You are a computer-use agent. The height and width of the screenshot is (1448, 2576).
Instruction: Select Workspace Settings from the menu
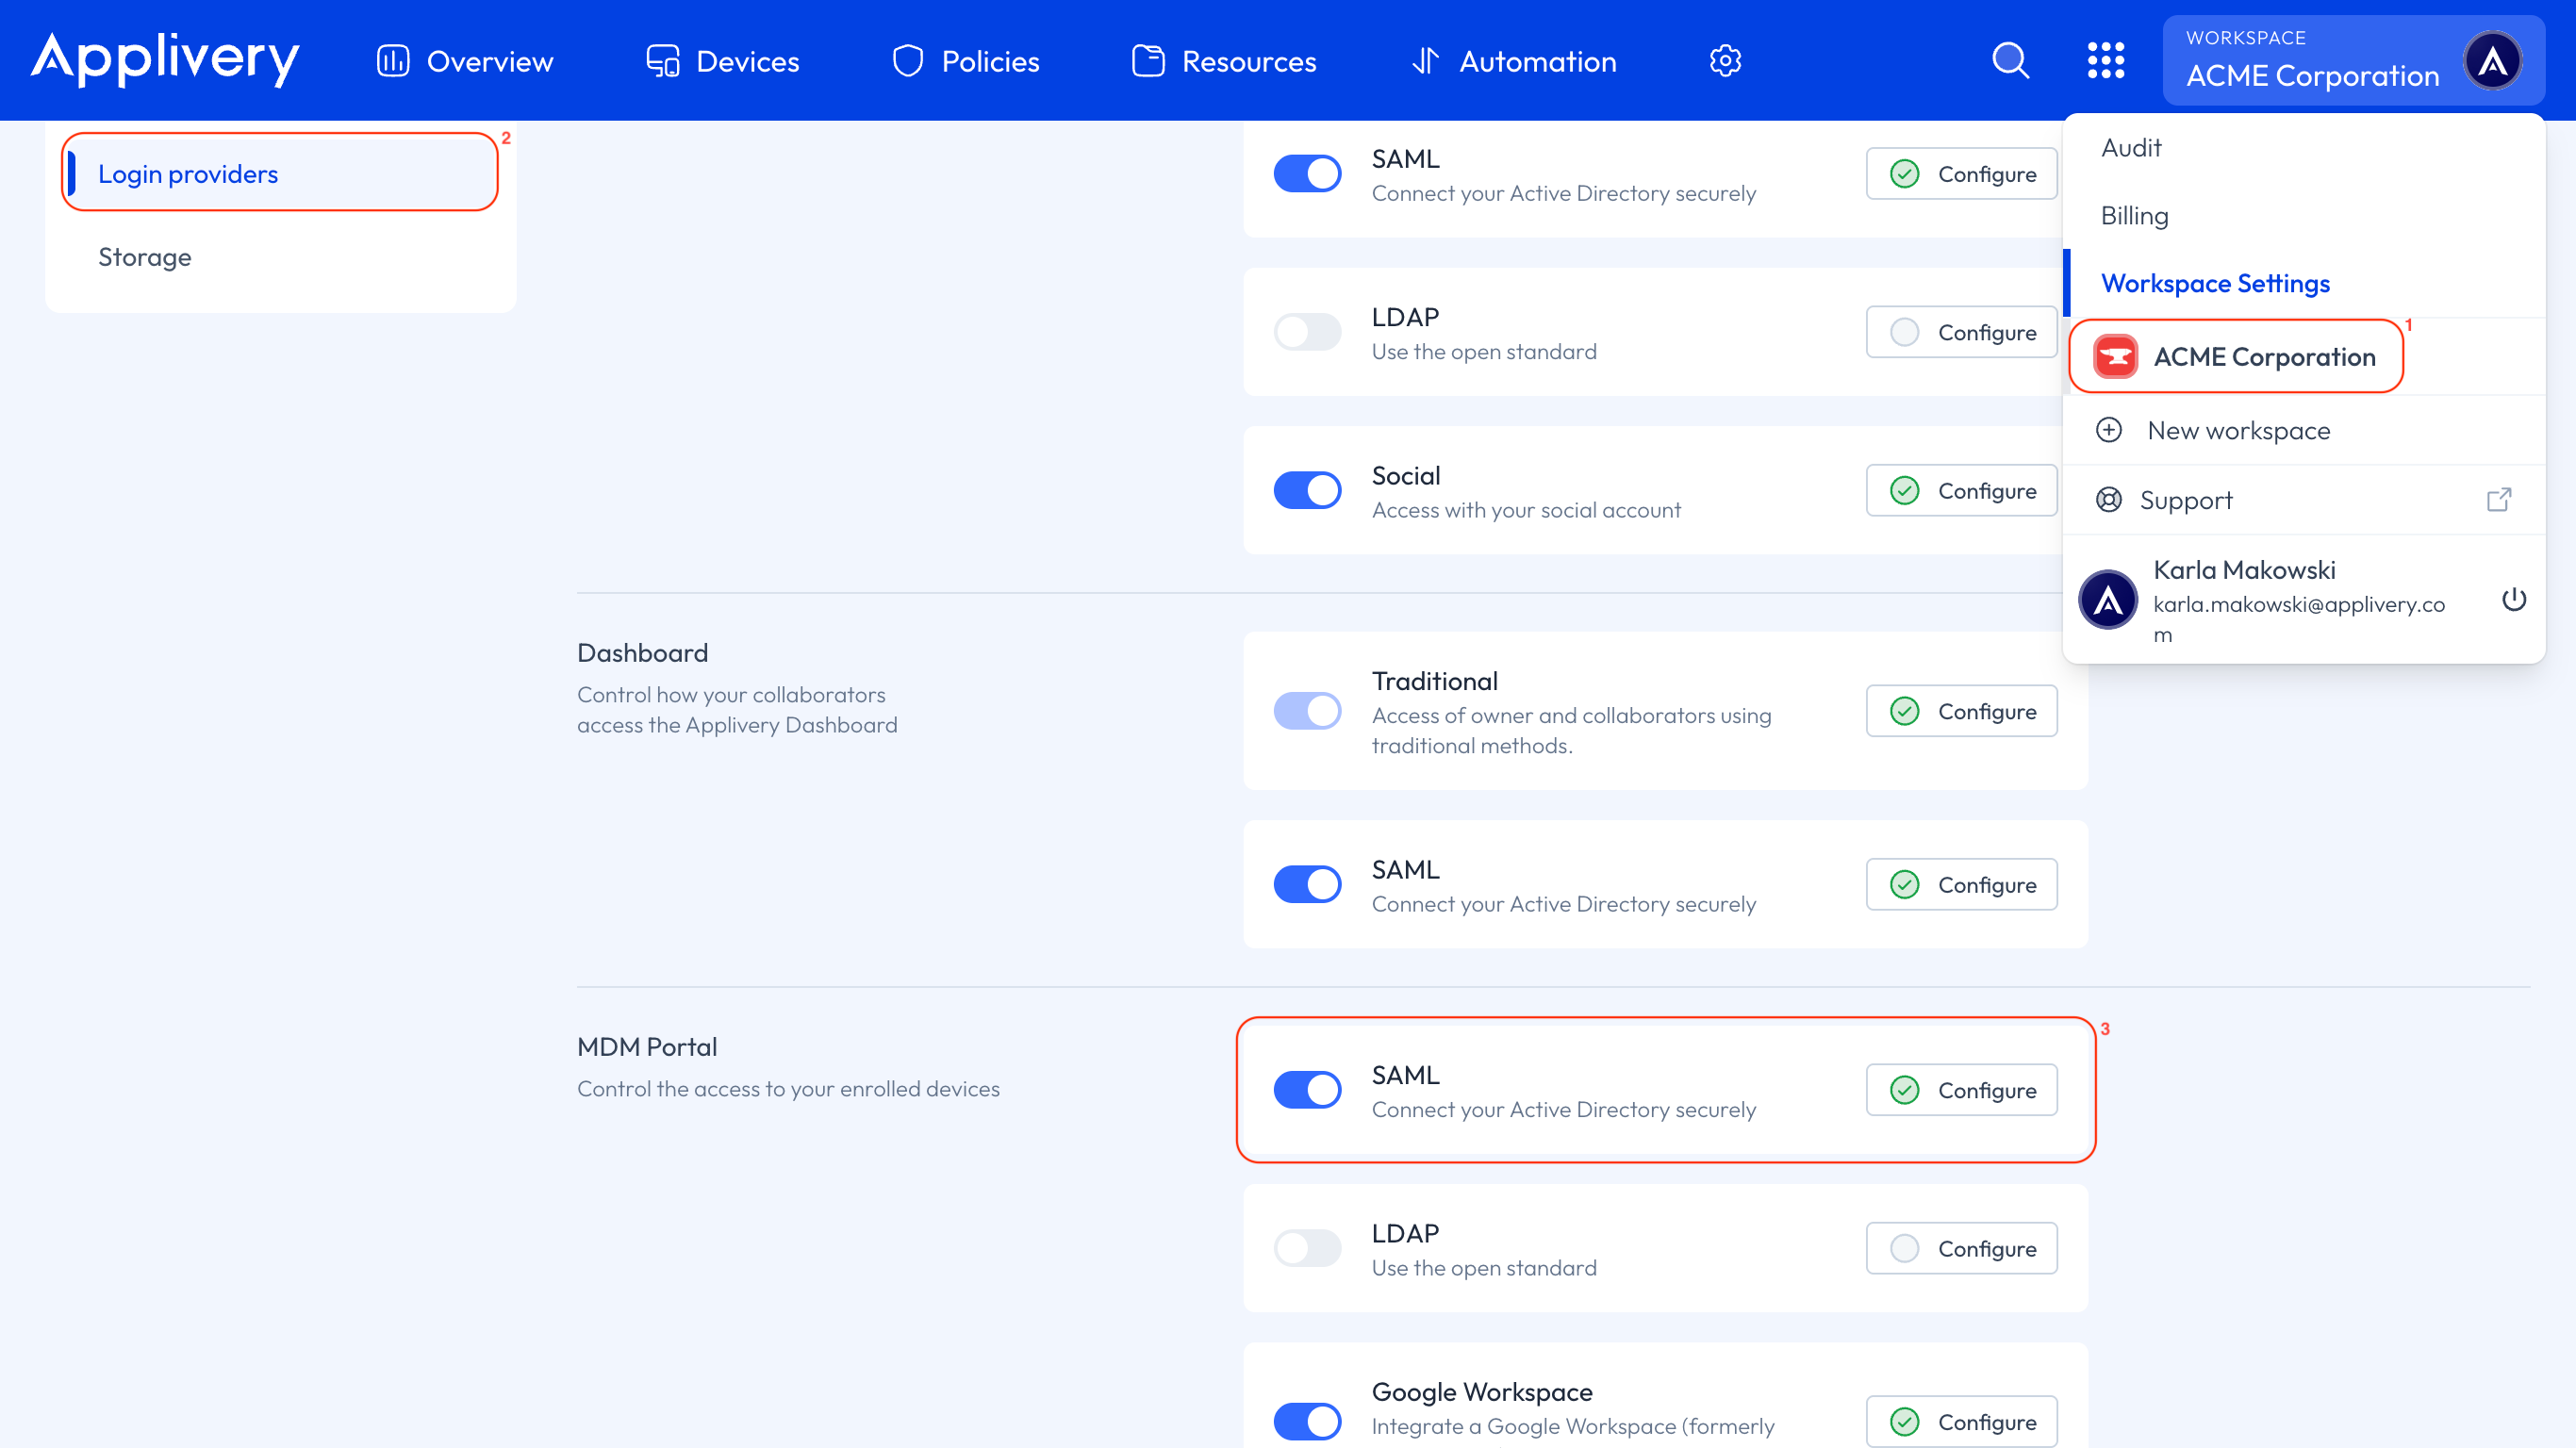tap(2215, 283)
